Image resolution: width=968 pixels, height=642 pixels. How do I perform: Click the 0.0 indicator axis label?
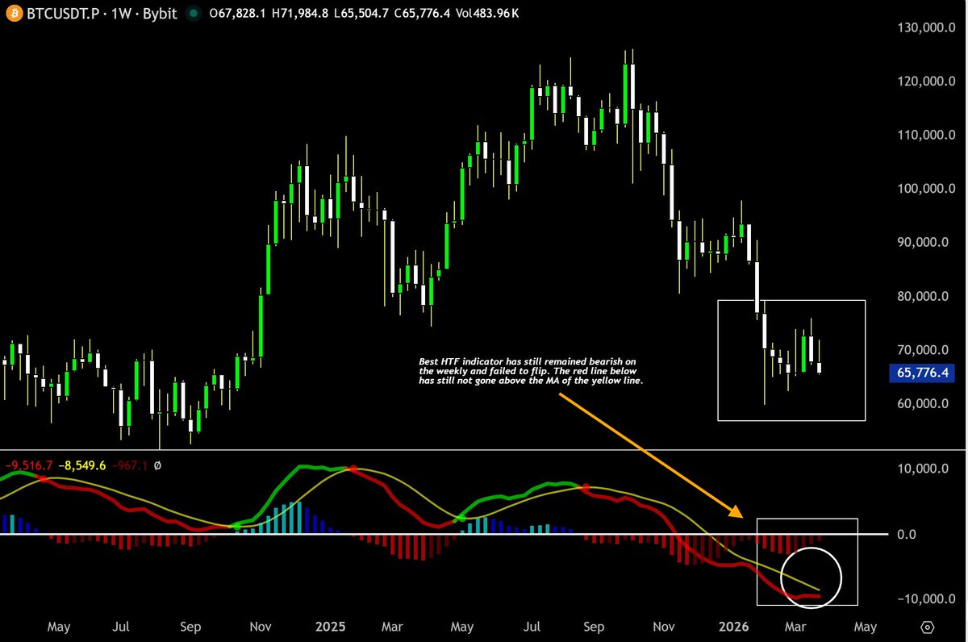coord(908,534)
